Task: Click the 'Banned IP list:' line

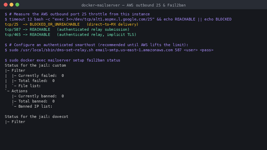Action: click(x=32, y=106)
